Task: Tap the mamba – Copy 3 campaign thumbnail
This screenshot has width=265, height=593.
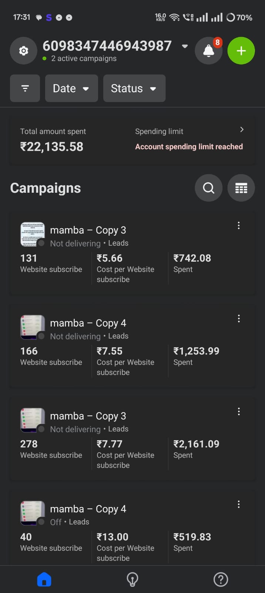Action: [x=32, y=234]
